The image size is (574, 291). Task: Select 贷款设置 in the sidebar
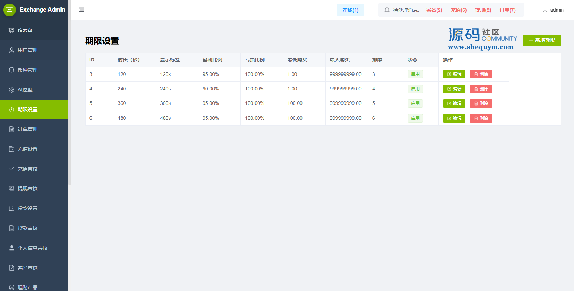[34, 208]
